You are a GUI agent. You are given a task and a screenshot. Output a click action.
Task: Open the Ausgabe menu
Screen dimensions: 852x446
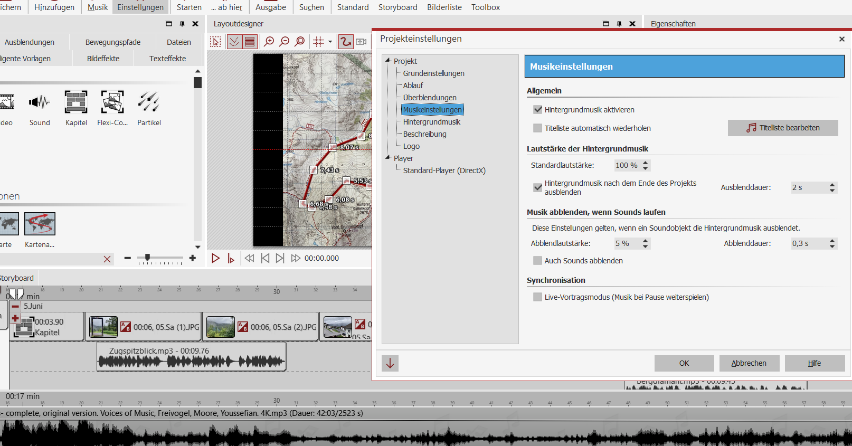point(270,7)
